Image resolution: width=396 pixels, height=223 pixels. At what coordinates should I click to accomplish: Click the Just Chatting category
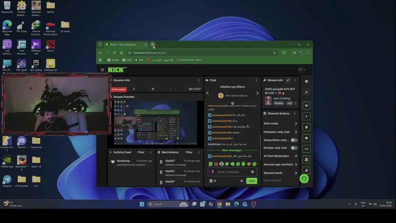pos(282,98)
